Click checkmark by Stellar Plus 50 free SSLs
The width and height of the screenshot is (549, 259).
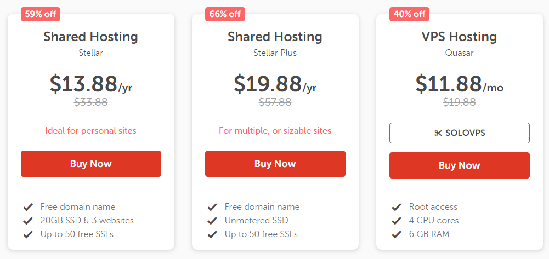(212, 234)
